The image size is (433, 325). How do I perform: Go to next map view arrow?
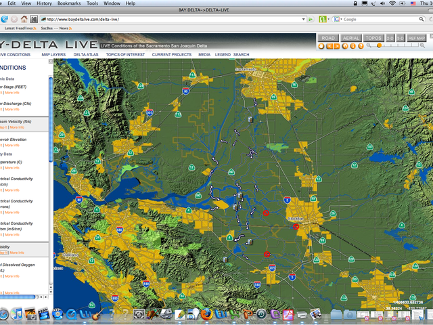[x=337, y=46]
